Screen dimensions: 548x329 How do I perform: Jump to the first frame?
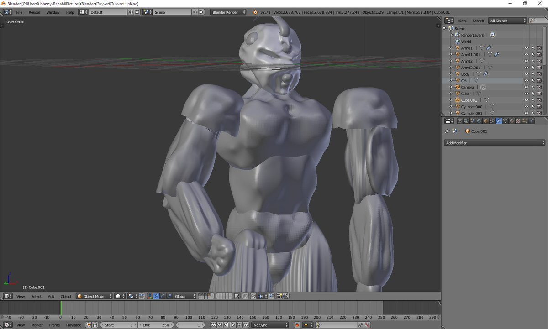click(213, 325)
